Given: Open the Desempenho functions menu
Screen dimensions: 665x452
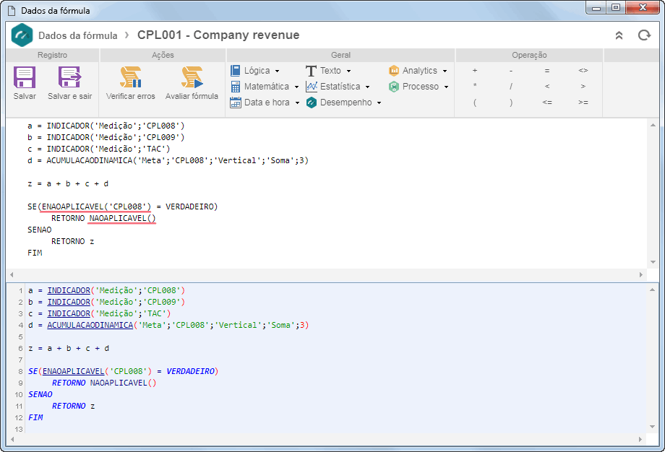Looking at the screenshot, I should pos(343,103).
